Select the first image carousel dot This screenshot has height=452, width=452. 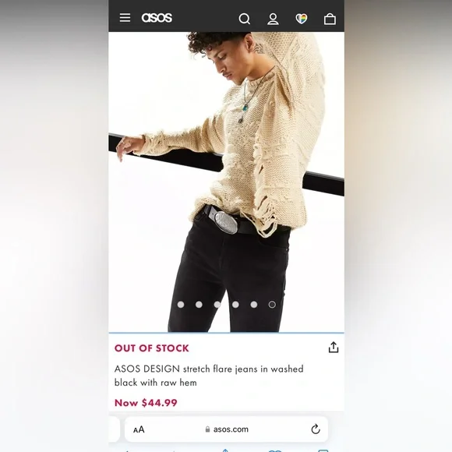coord(181,305)
